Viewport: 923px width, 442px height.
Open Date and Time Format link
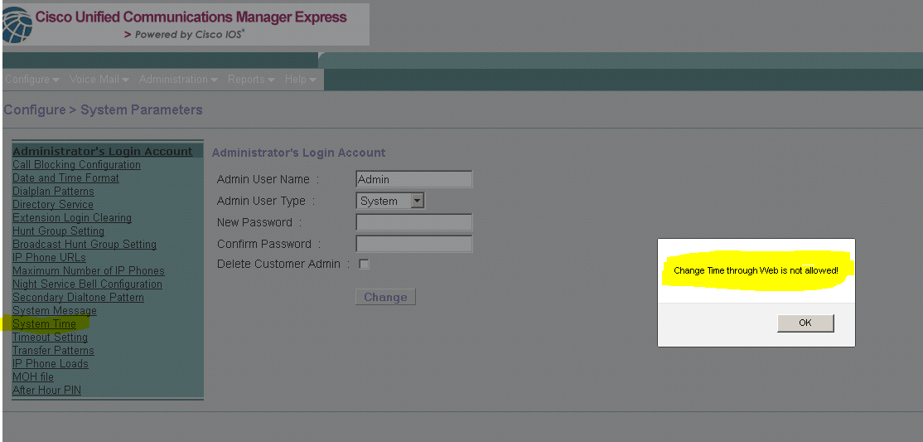click(x=65, y=178)
